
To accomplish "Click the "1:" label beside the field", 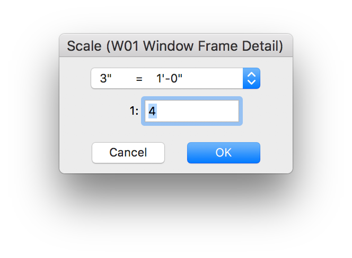I will click(x=133, y=111).
